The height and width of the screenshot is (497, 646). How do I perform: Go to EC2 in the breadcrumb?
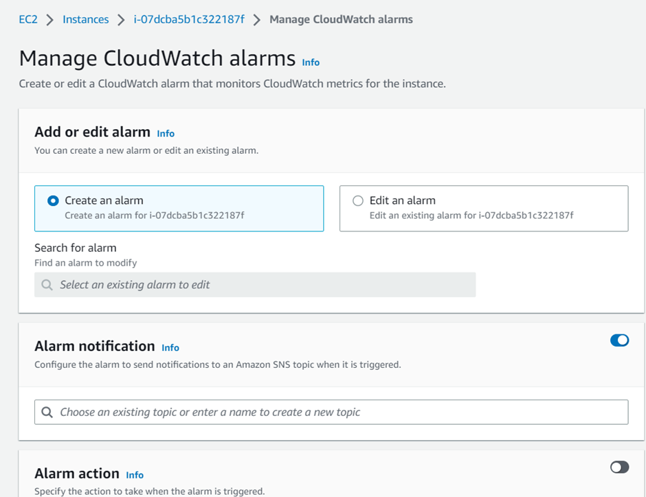tap(28, 19)
